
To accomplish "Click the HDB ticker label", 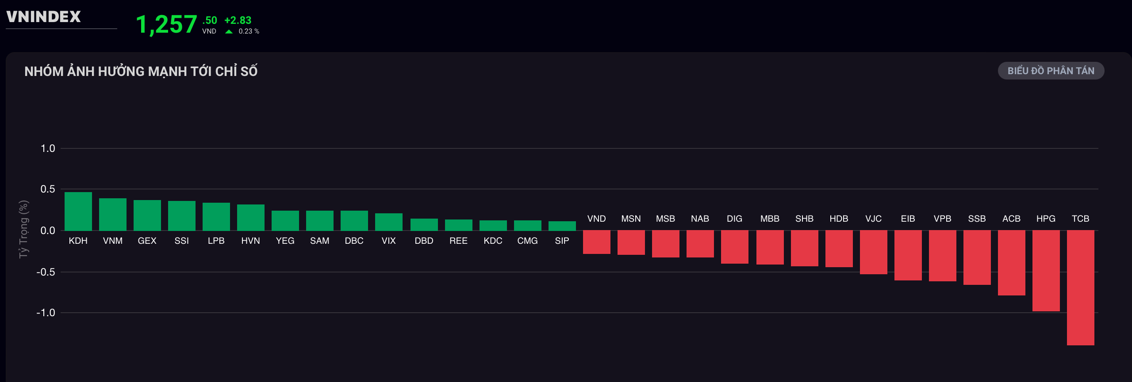I will tap(839, 219).
